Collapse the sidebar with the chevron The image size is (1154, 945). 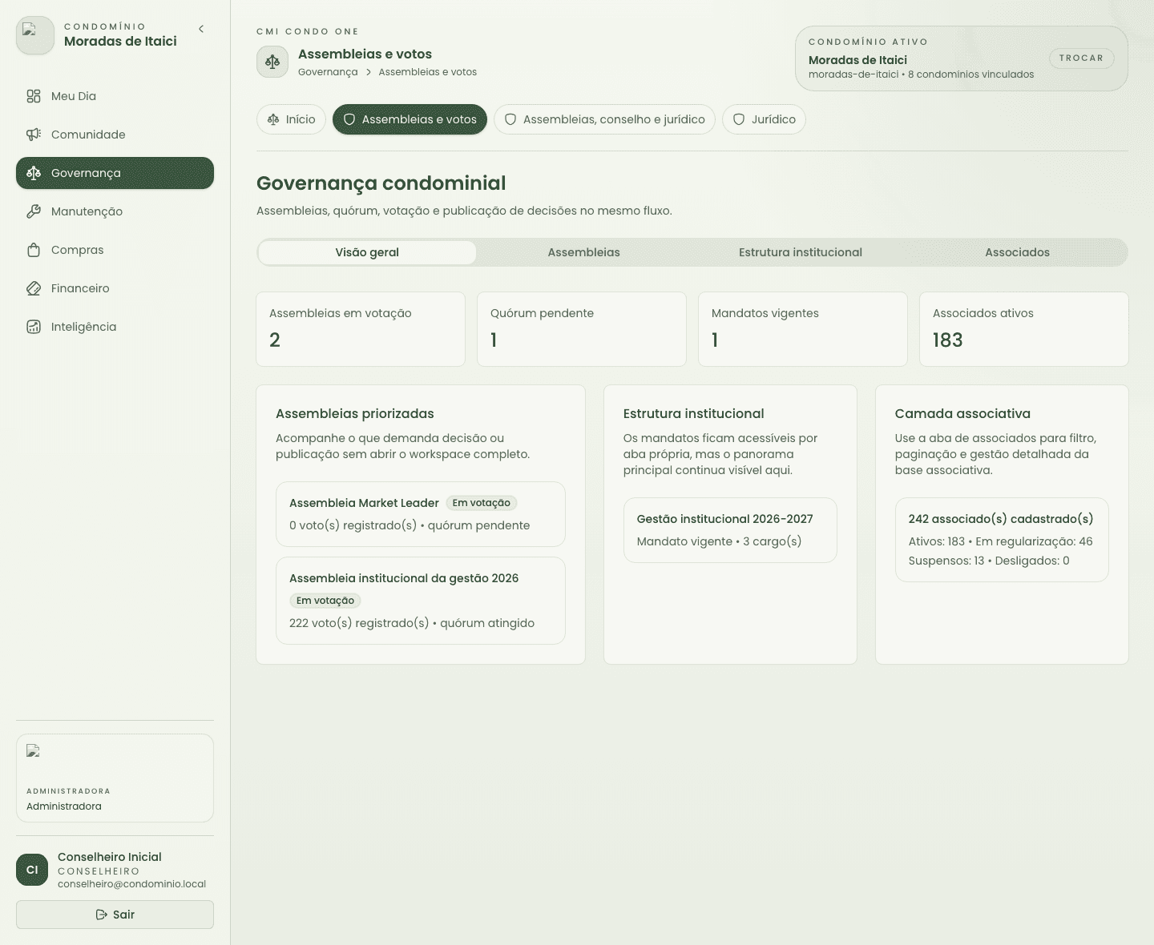(x=201, y=29)
